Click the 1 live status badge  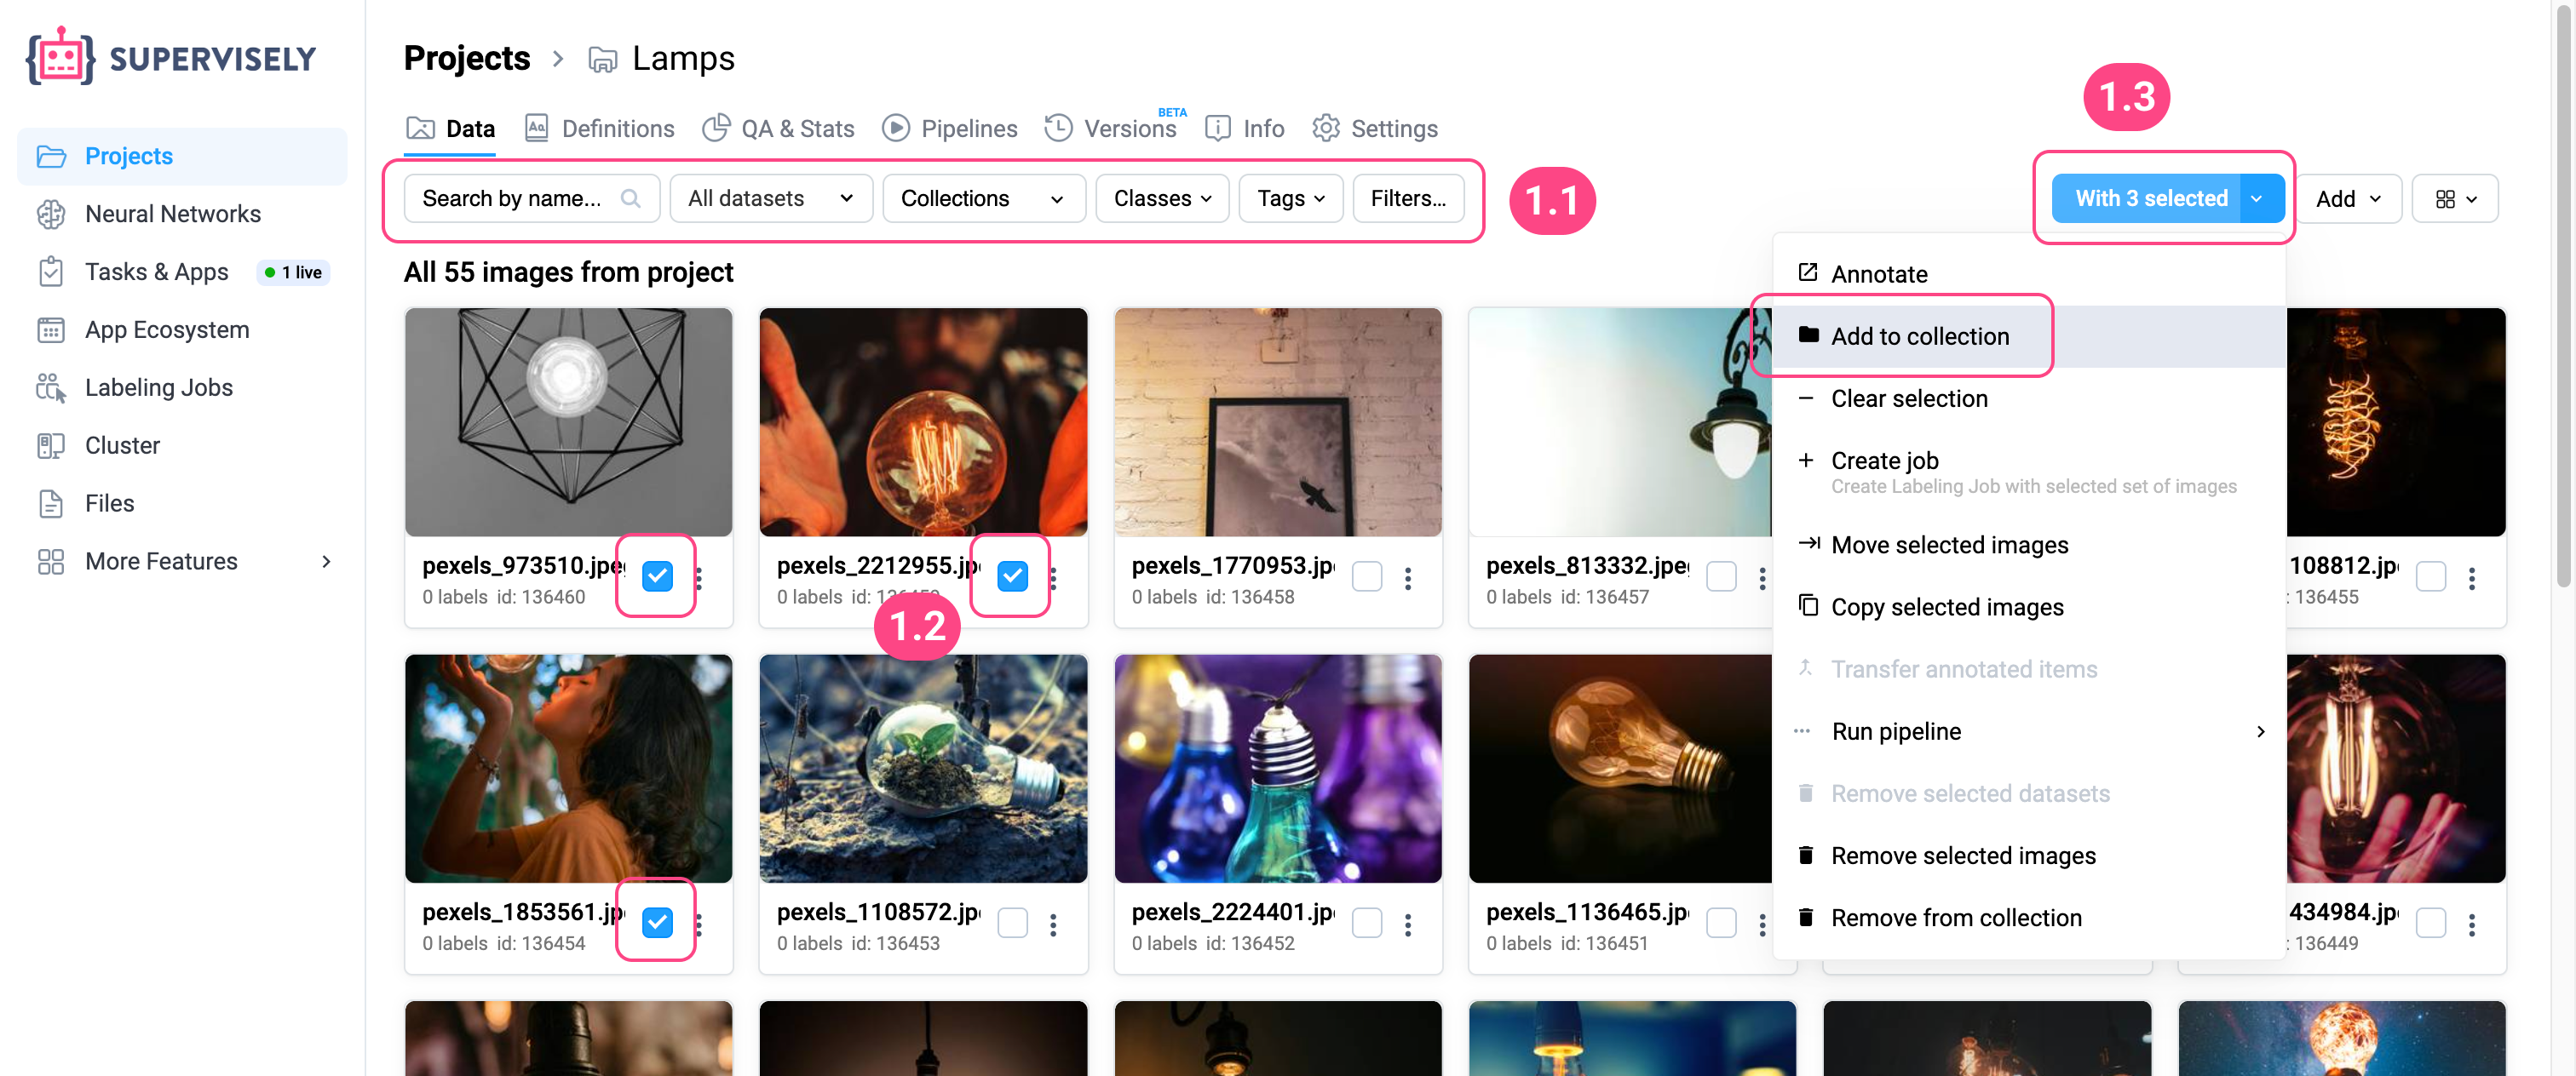[294, 272]
